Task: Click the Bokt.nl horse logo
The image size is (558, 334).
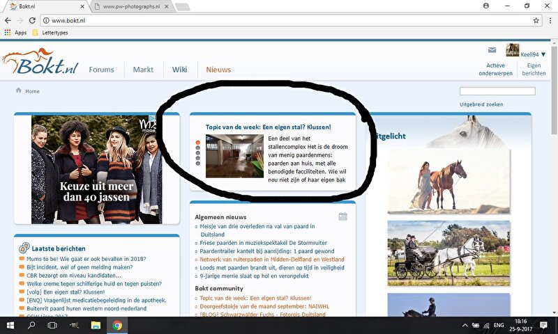Action: tap(40, 65)
